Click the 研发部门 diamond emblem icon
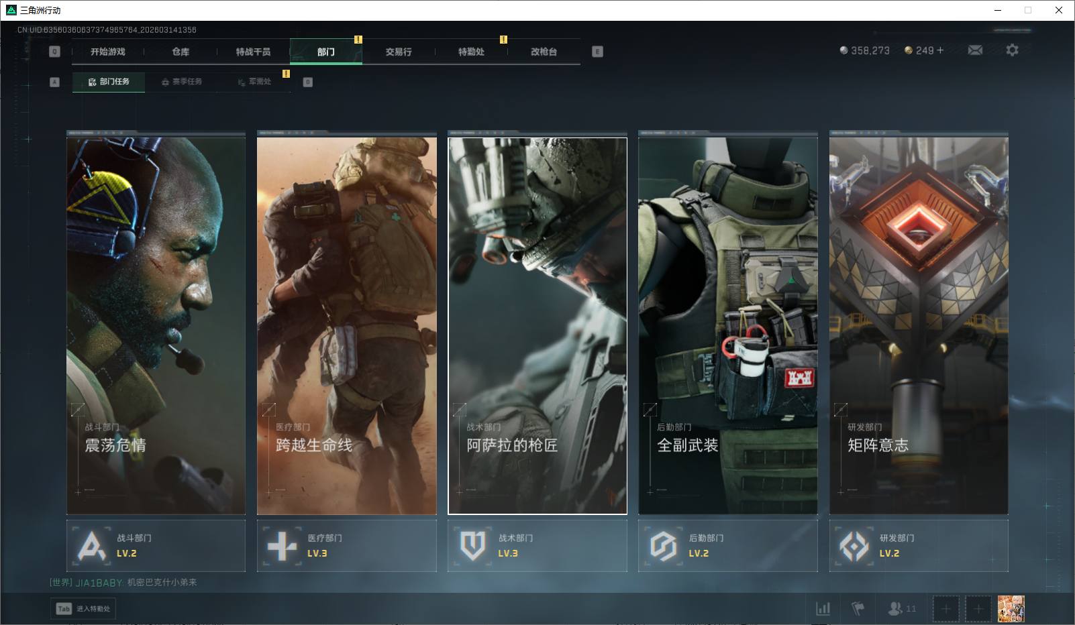Viewport: 1075px width, 625px height. click(854, 546)
